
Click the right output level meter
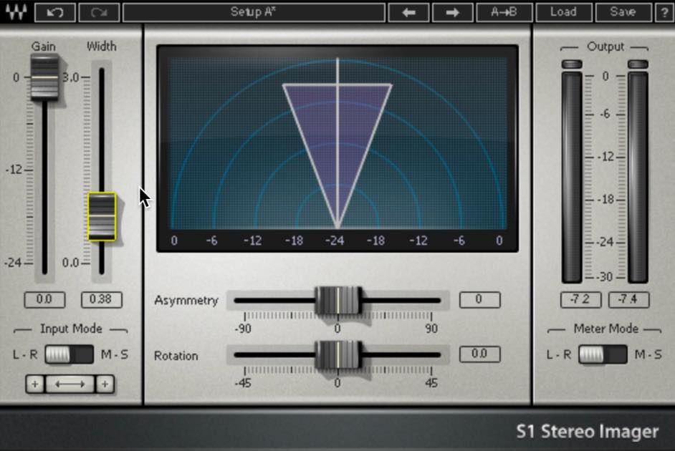[638, 177]
